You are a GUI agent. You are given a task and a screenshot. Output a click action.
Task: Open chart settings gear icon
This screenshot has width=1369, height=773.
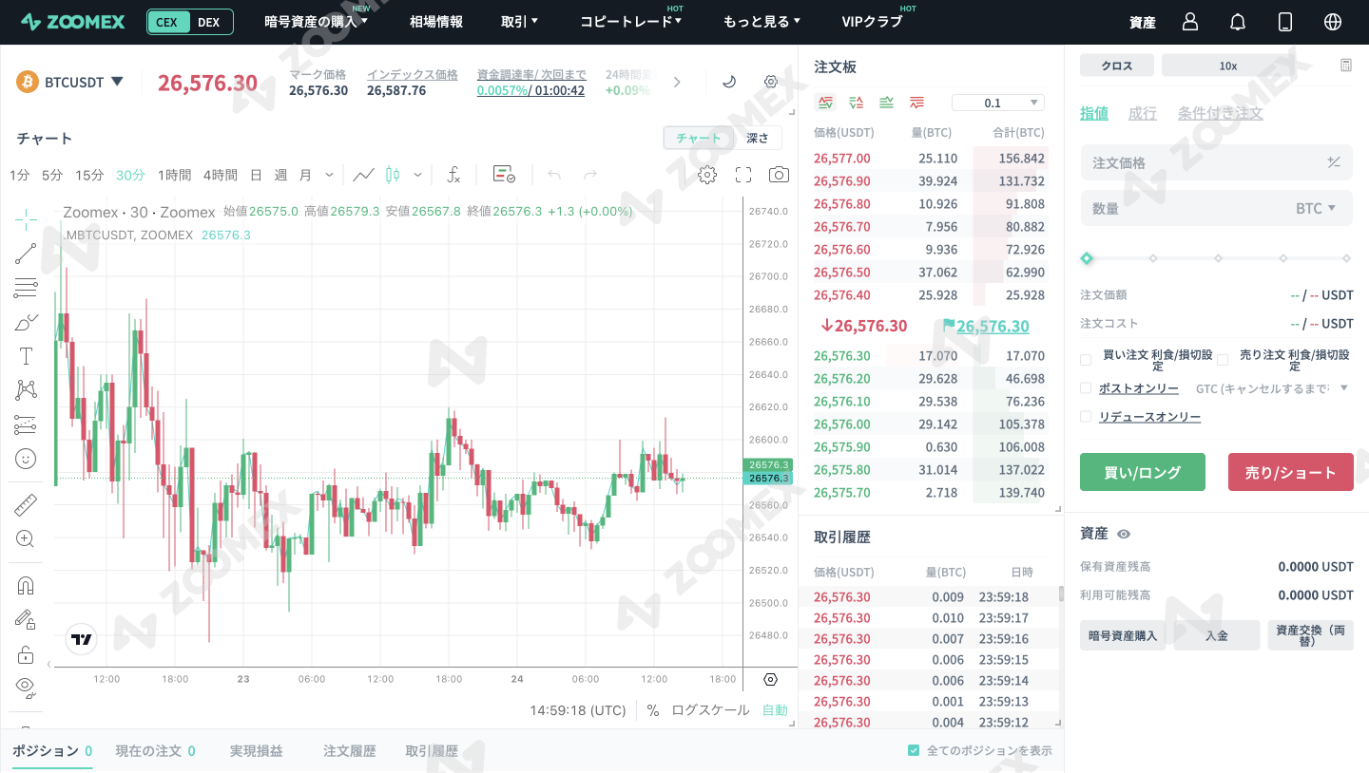tap(706, 175)
